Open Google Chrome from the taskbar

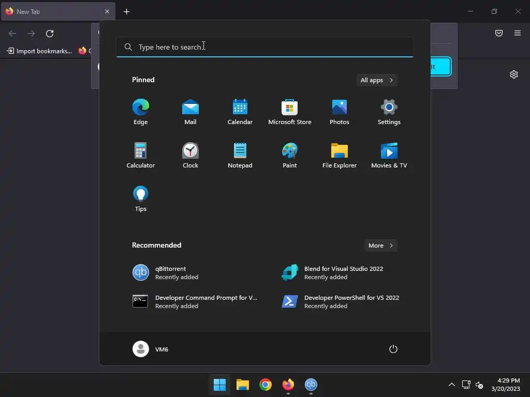pyautogui.click(x=266, y=385)
